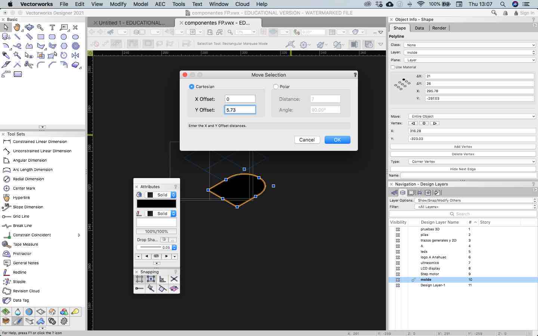538x336 pixels.
Task: Click the Snap to Grid icon
Action: click(x=139, y=279)
